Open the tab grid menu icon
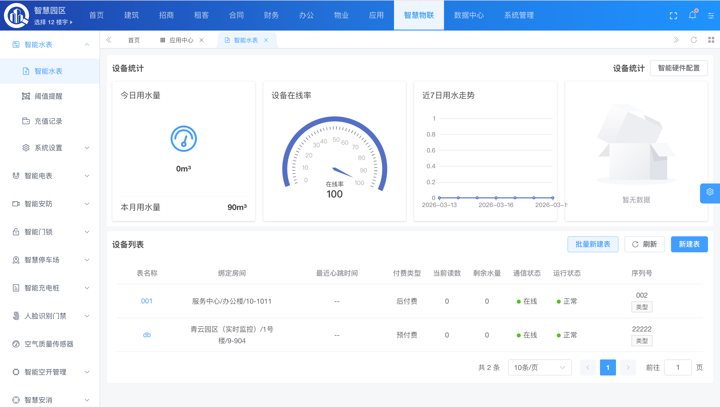 711,40
